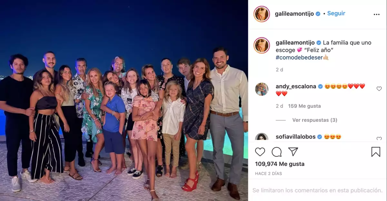
Task: Open galileamontijo header profile picture
Action: 262,14
